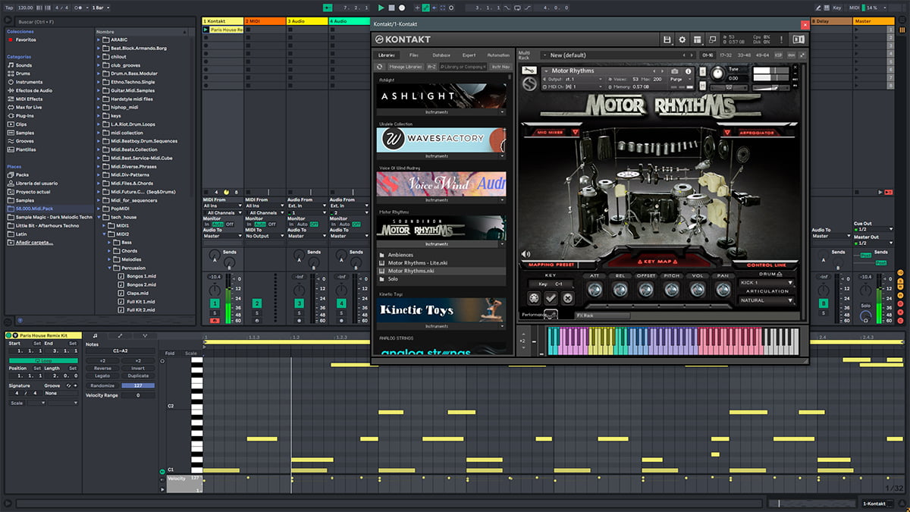This screenshot has height=512, width=910.
Task: Confirm key mapping with checkmark icon
Action: (551, 298)
